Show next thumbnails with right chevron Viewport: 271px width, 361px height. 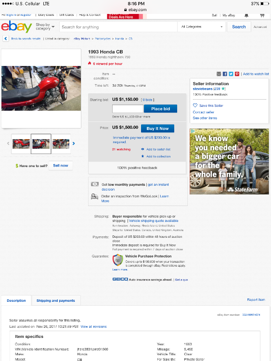click(74, 143)
